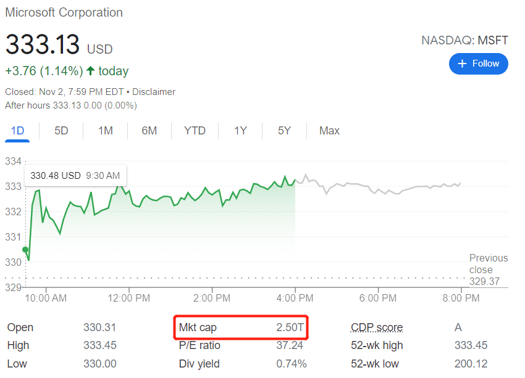Open the Disclaimer link

pos(154,92)
